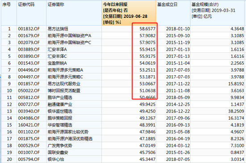Viewport: 246px width, 163px height.
Task: Select fund size 9.9834
Action: point(238,98)
